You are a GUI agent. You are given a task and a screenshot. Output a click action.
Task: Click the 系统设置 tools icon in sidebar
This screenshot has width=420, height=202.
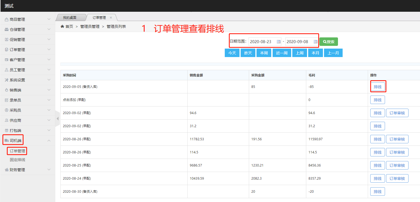click(7, 80)
